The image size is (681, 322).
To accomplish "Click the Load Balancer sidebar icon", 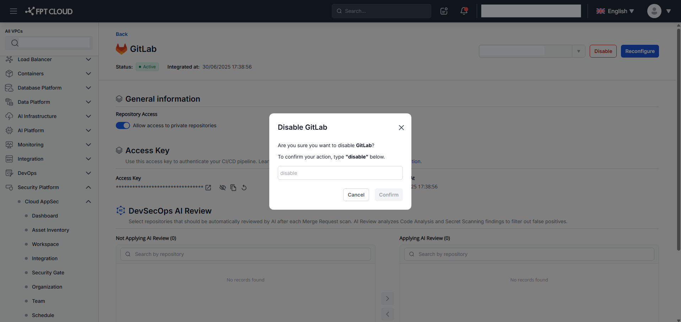I will coord(9,59).
